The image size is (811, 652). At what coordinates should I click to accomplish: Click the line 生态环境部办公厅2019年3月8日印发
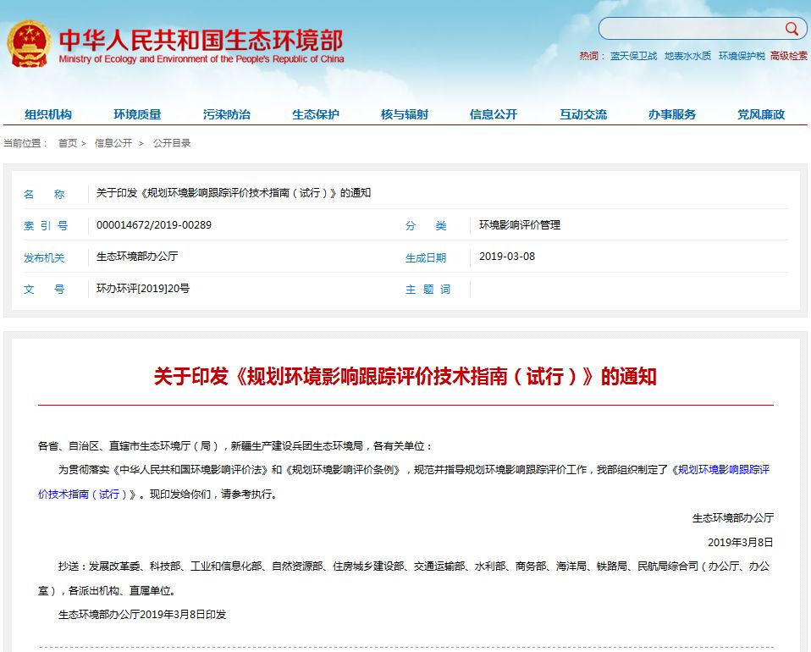pos(142,615)
